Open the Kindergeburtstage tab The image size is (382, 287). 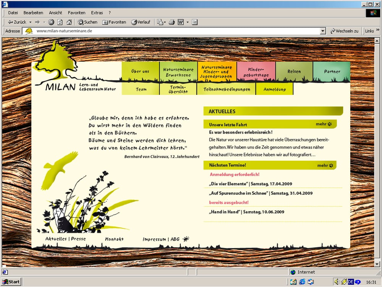pyautogui.click(x=256, y=72)
